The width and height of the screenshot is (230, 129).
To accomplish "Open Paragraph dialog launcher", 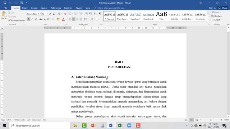I will click(x=101, y=25).
